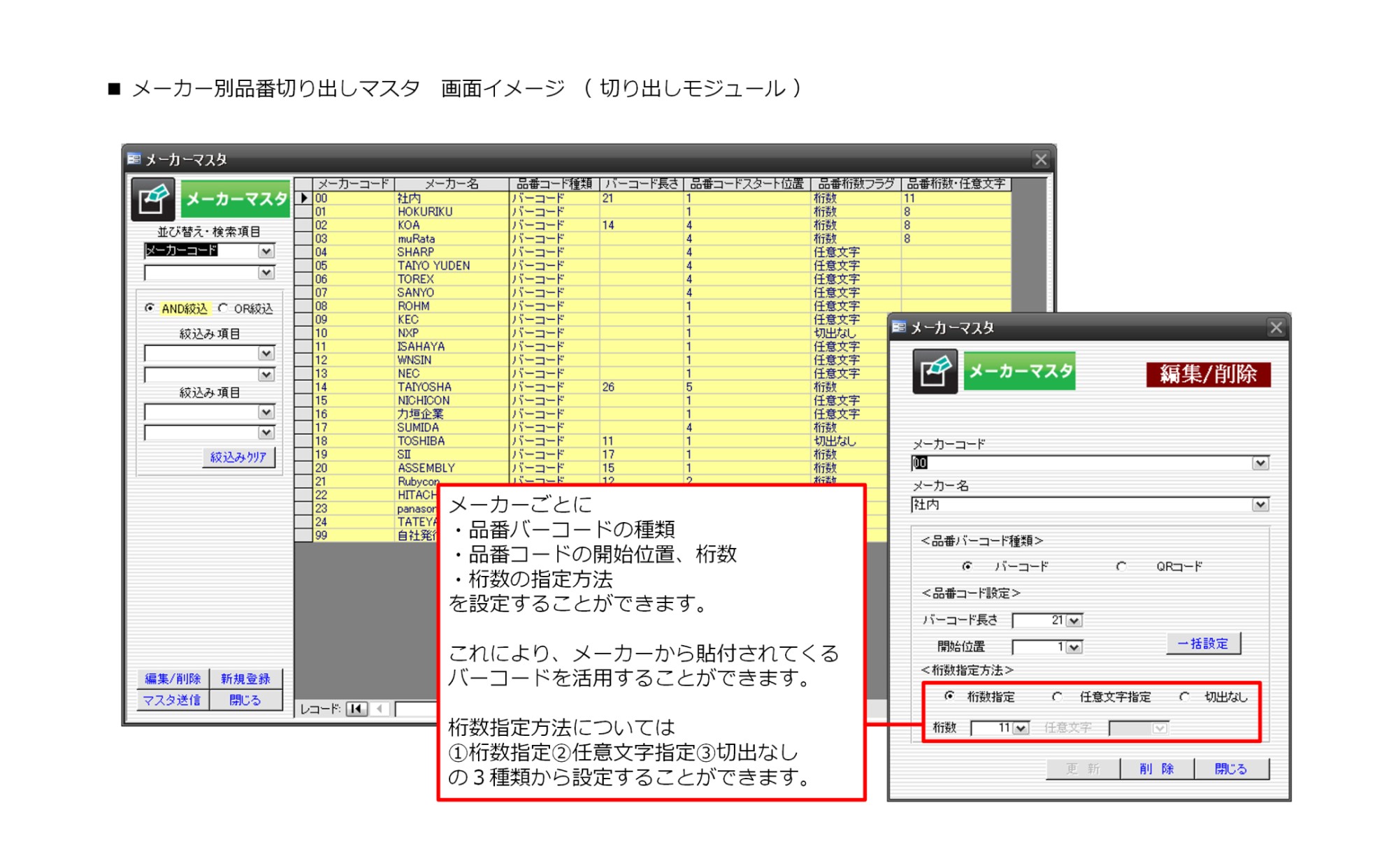
Task: Choose バーコード radio in edit dialog
Action: tap(967, 566)
